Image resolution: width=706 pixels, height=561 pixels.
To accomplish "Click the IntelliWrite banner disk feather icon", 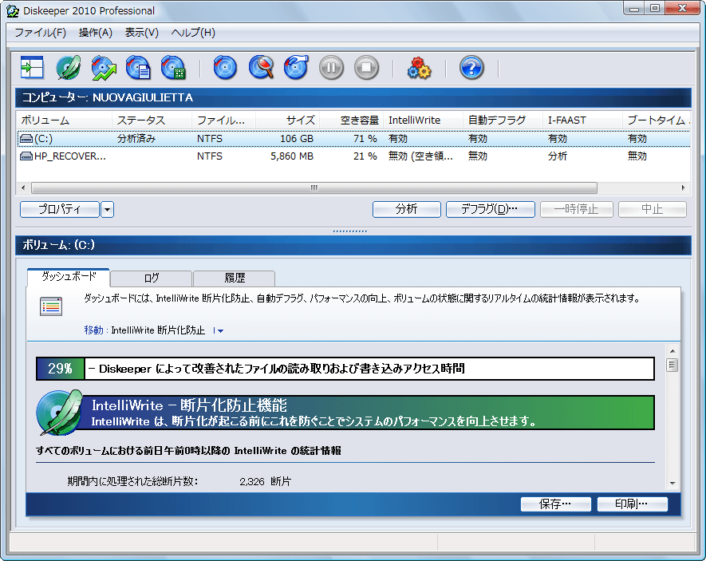I will click(x=60, y=413).
